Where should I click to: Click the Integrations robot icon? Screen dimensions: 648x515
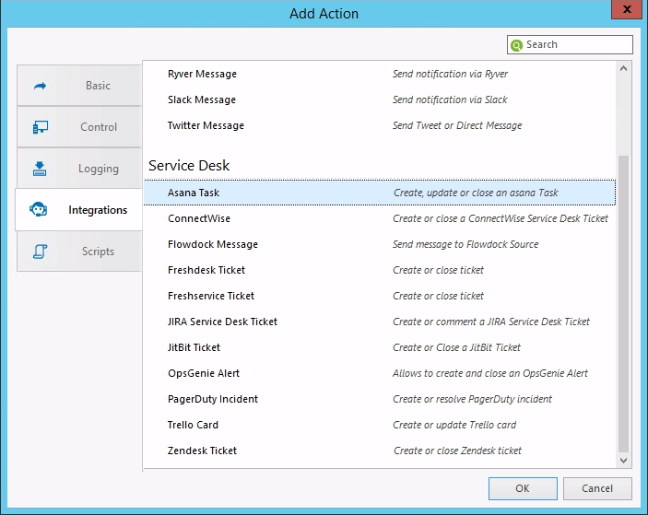pos(39,209)
